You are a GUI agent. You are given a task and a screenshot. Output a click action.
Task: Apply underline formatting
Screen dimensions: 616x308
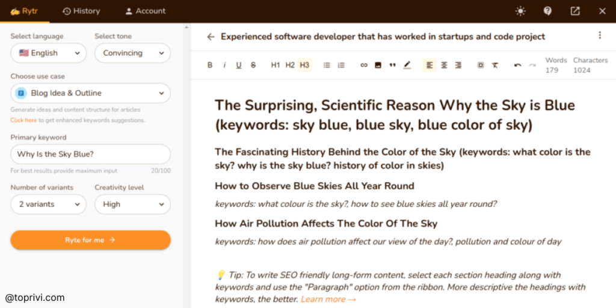(x=238, y=65)
